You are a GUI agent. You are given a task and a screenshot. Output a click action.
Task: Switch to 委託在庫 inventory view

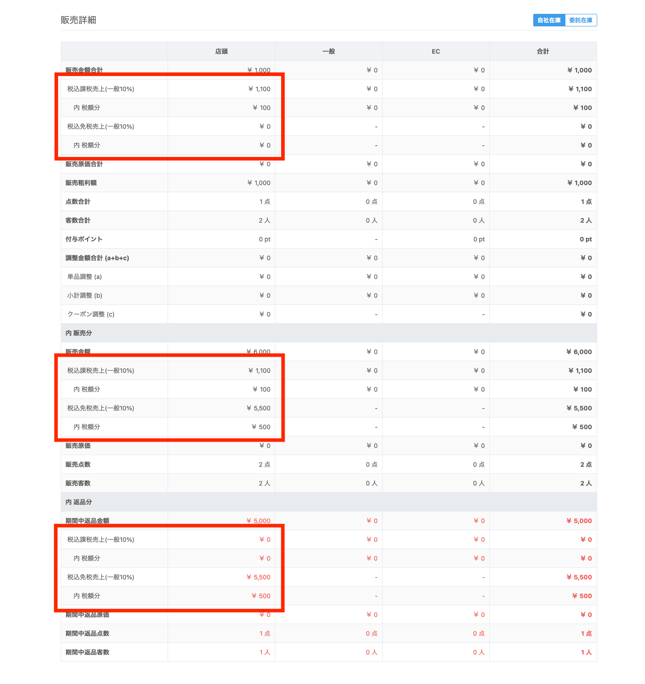tap(581, 20)
